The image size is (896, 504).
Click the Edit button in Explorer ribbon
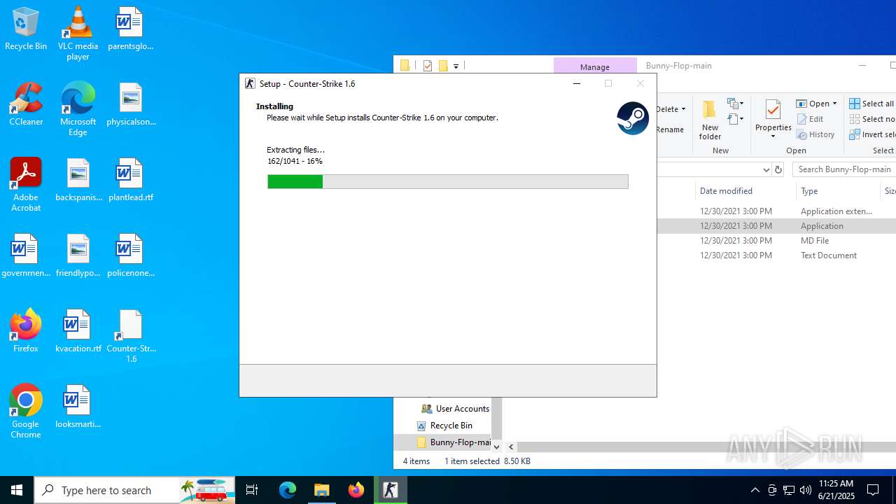[811, 119]
